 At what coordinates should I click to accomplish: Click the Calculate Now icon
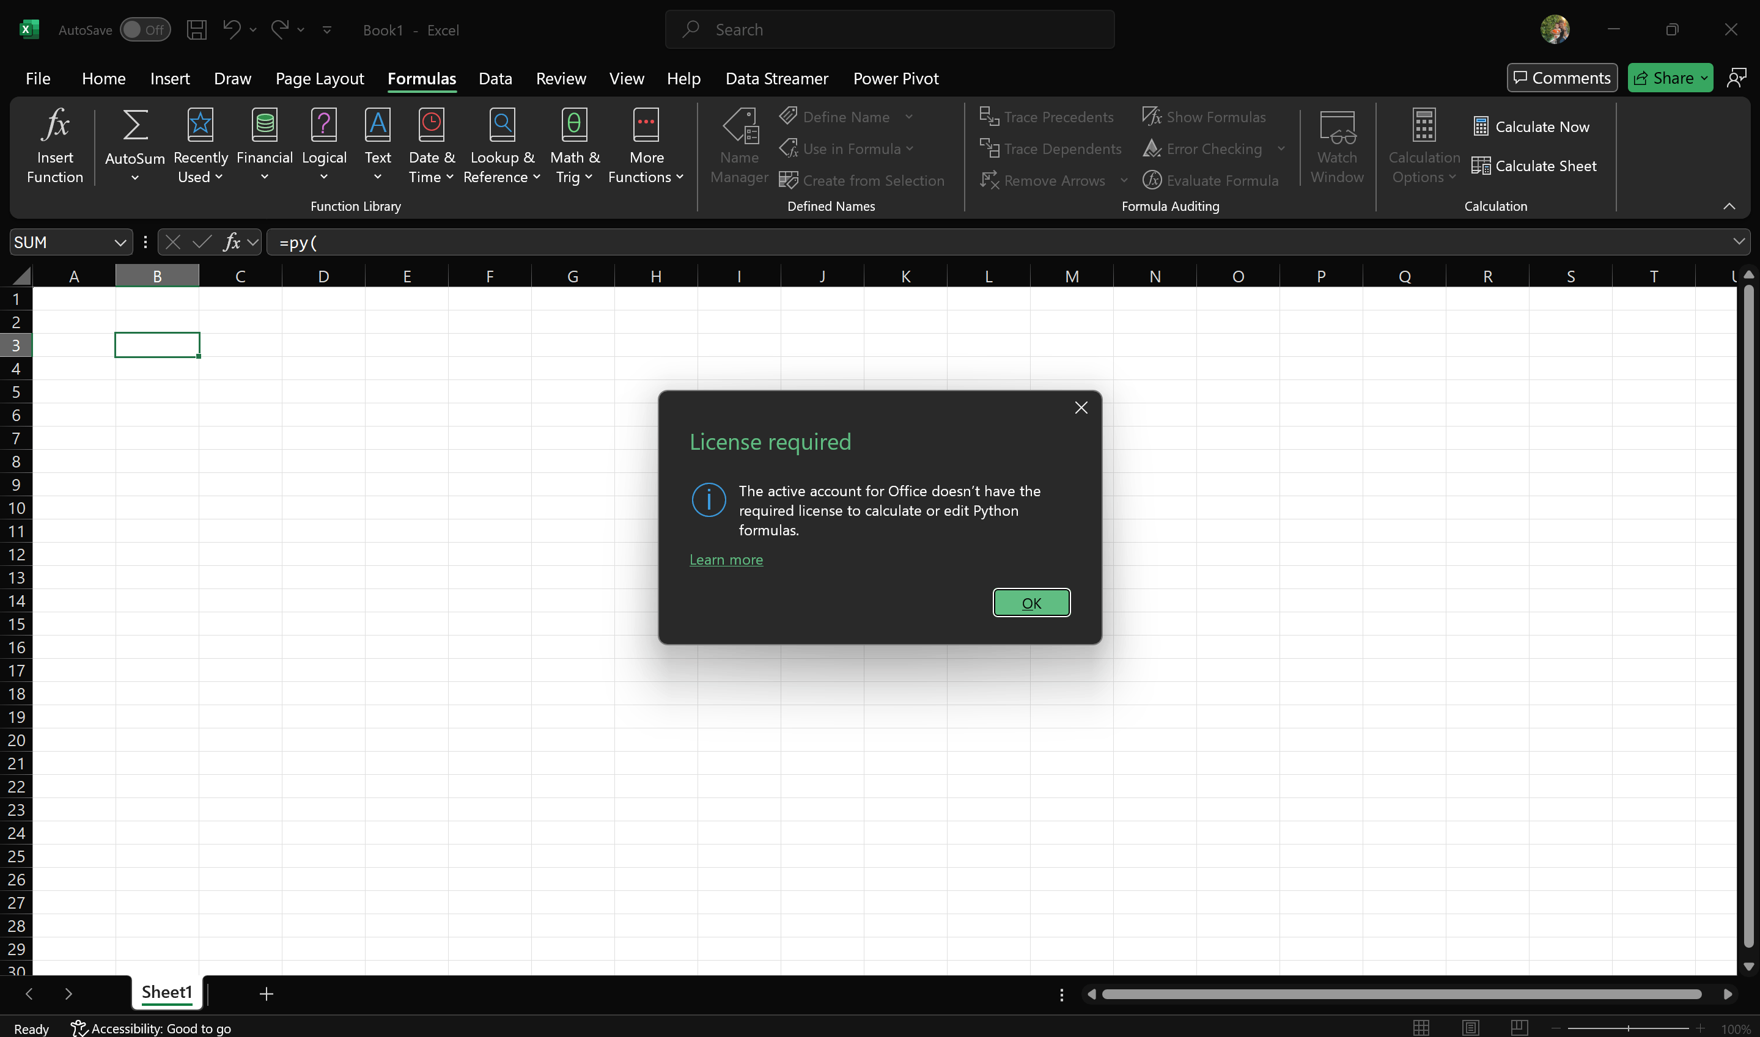tap(1481, 126)
